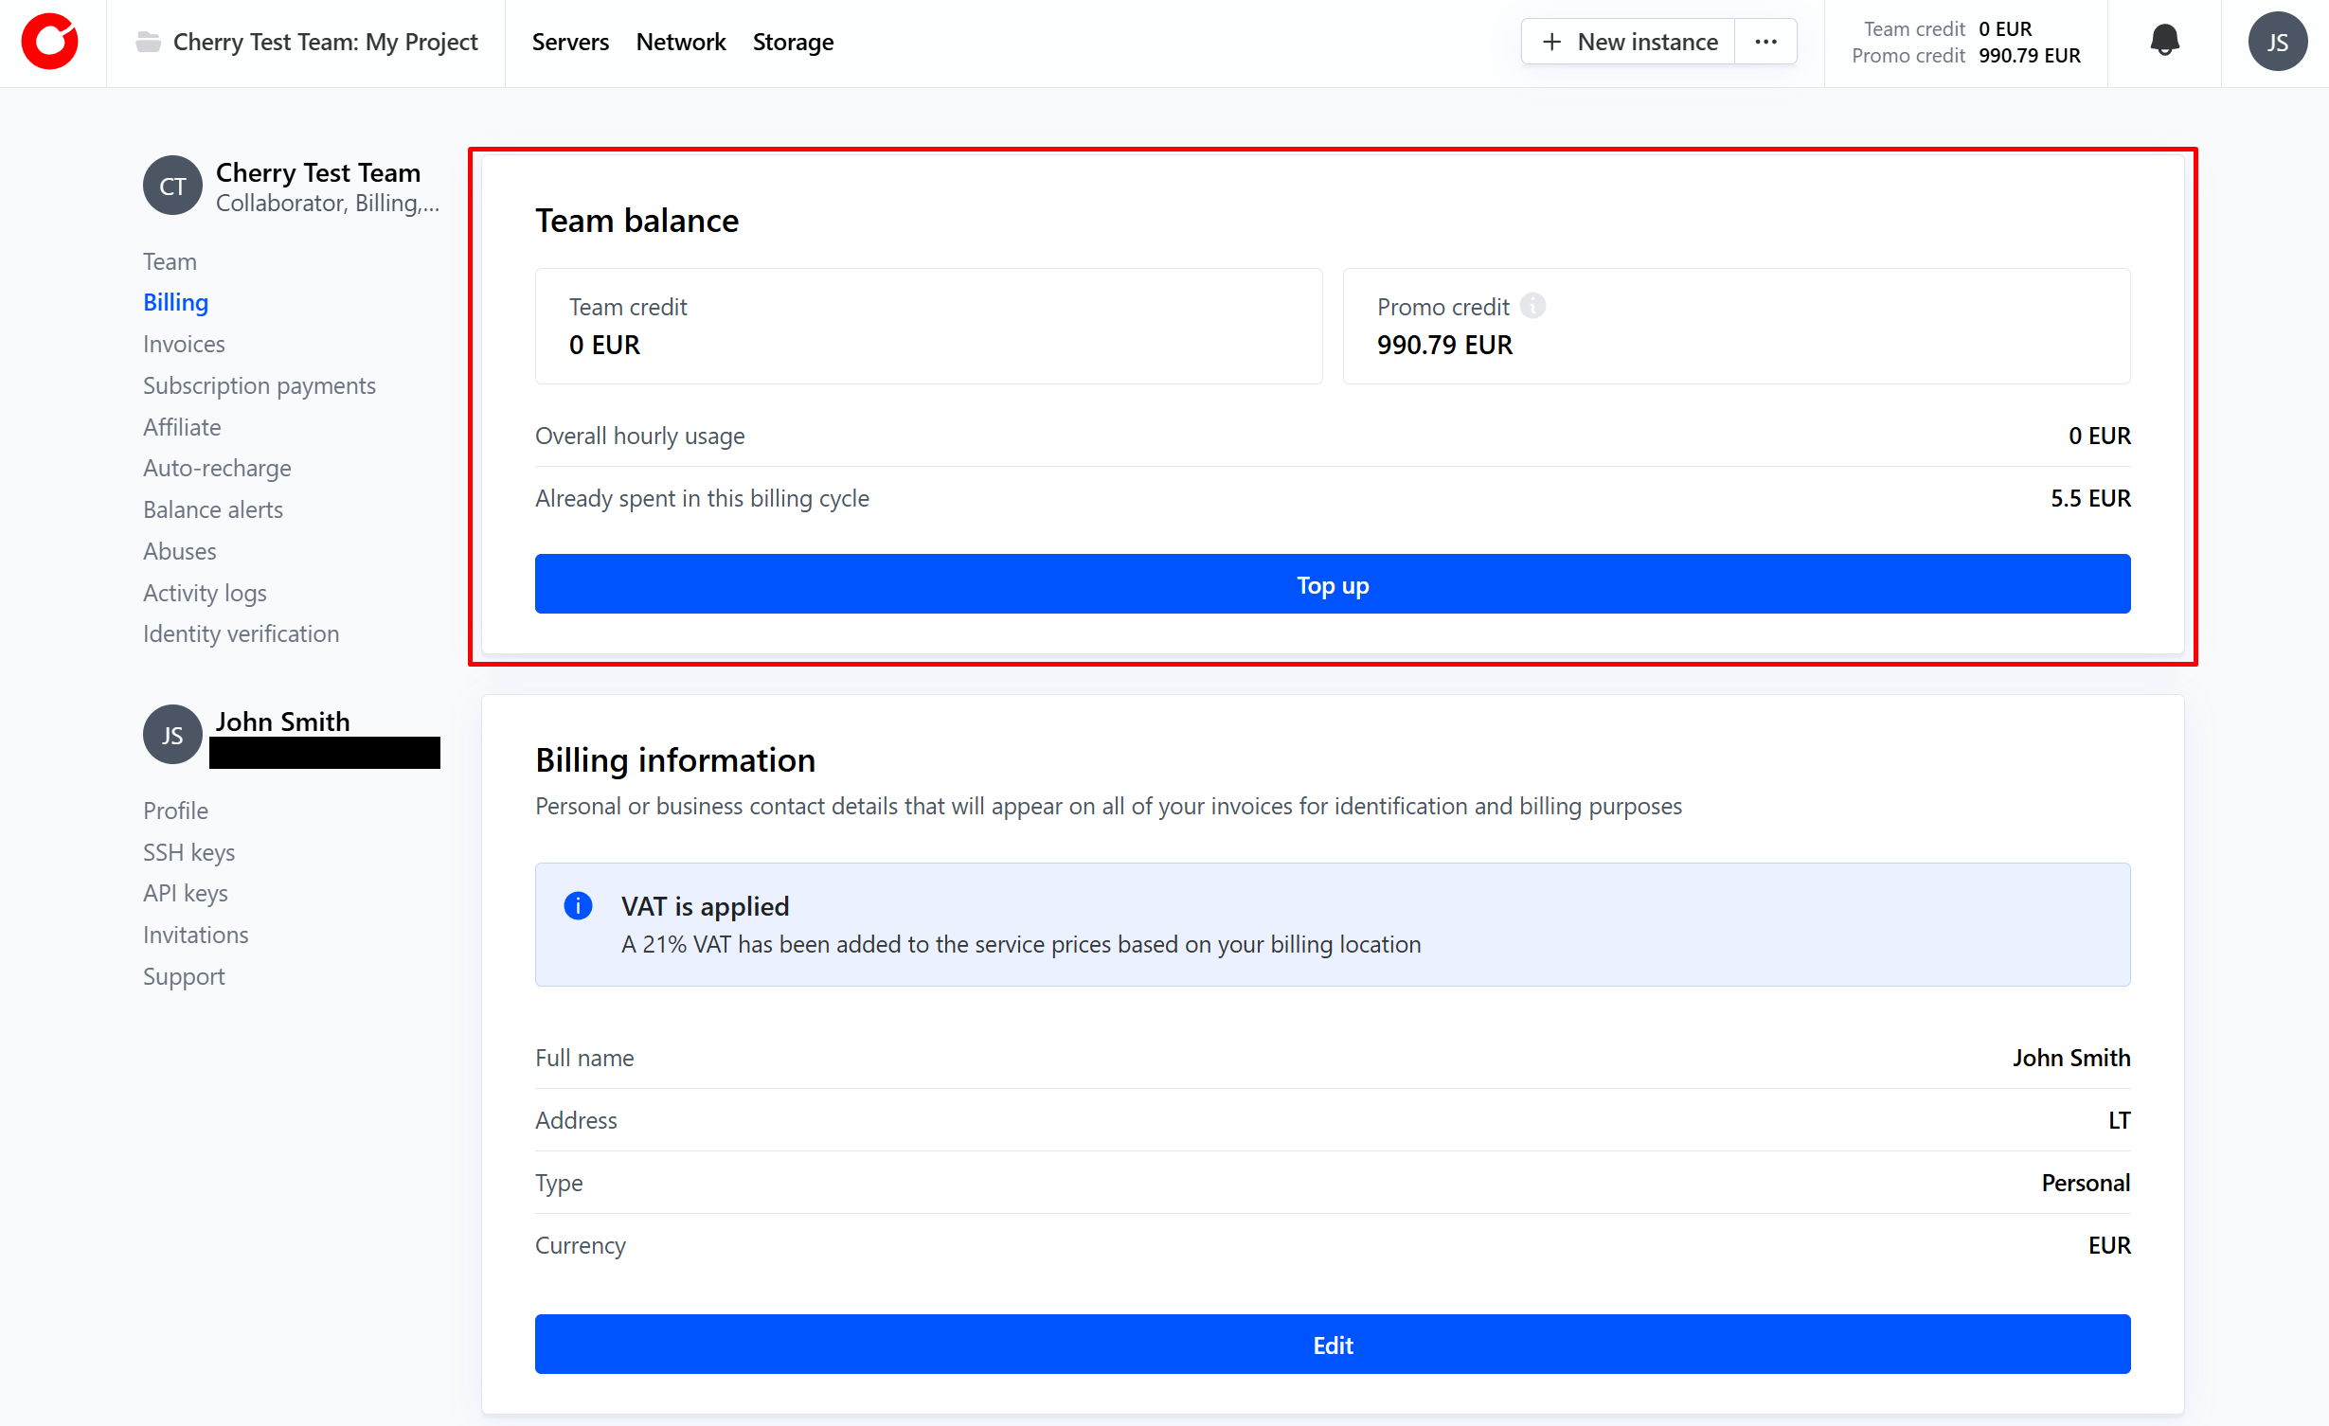Open the notifications bell
Viewport: 2329px width, 1426px height.
[x=2164, y=42]
